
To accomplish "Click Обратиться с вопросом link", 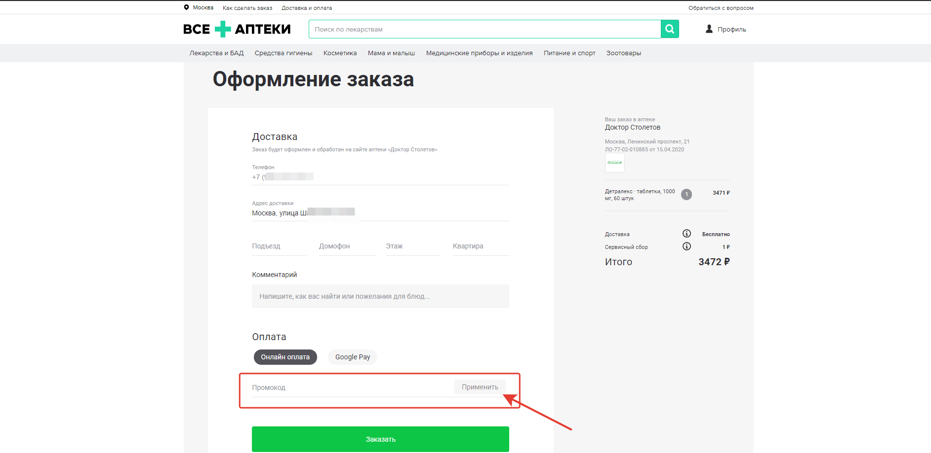I will pos(721,8).
